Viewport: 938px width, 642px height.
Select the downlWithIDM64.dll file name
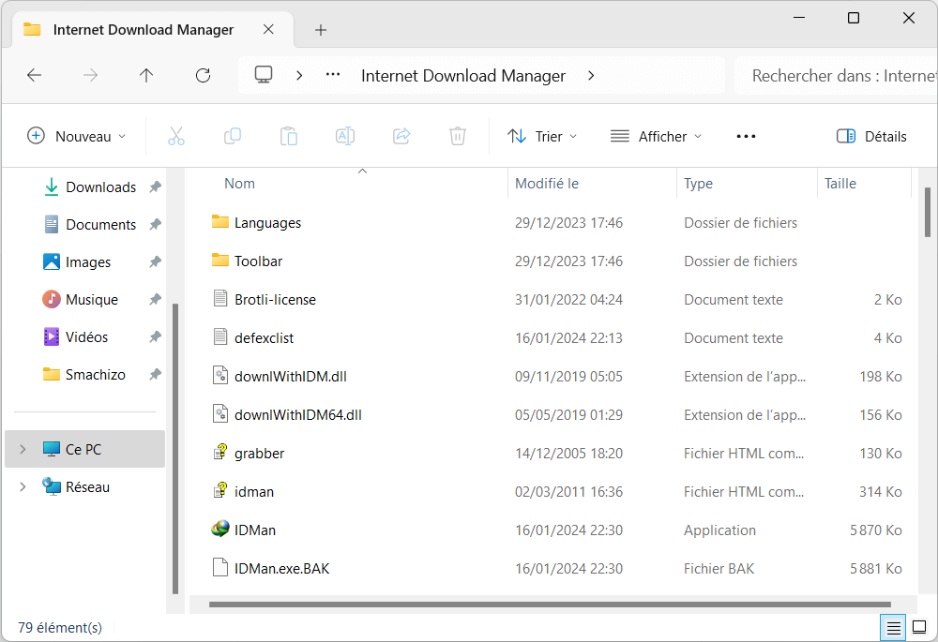click(298, 415)
